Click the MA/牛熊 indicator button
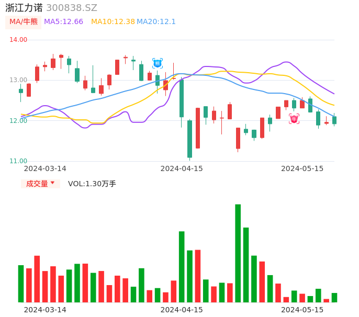 pyautogui.click(x=23, y=22)
